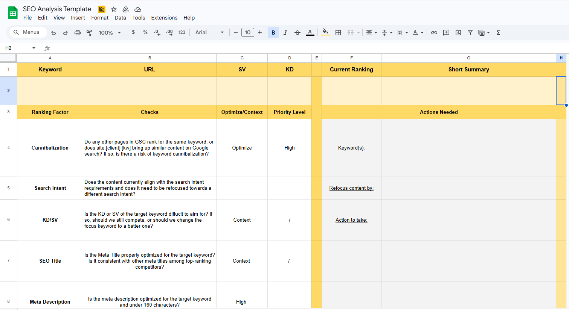Open the View menu
Screen dimensions: 569x310
[59, 18]
